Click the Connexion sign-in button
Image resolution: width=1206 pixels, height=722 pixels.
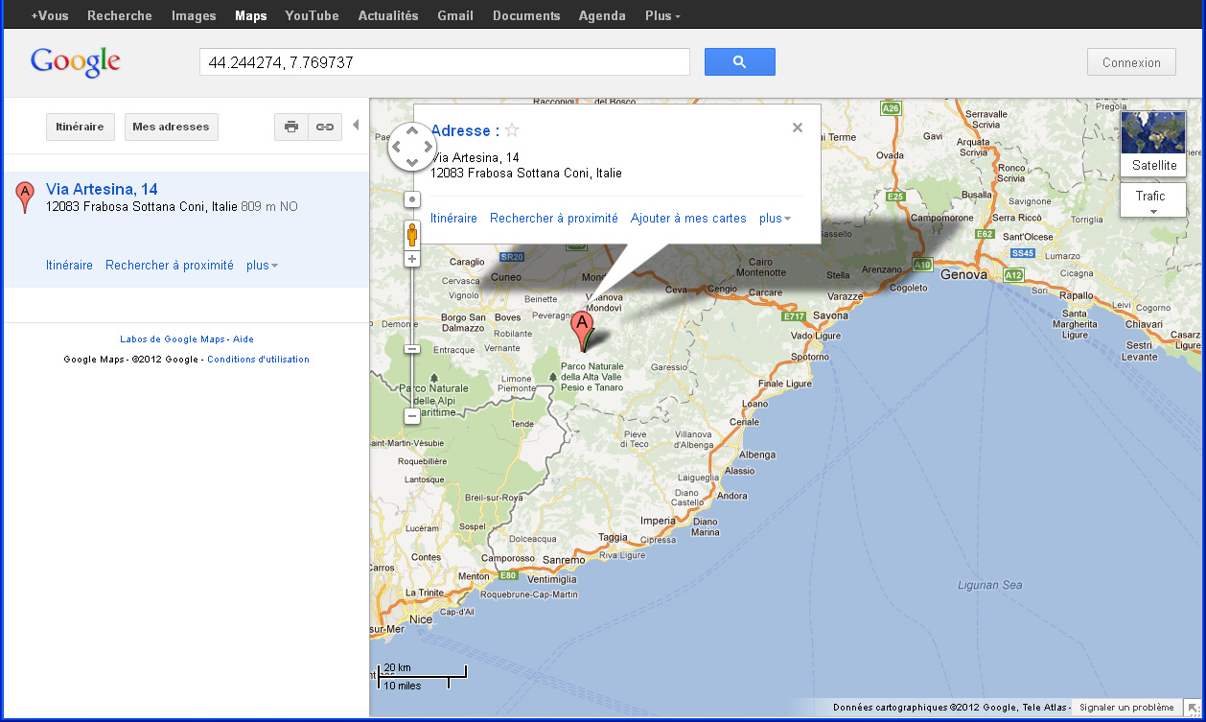pyautogui.click(x=1131, y=62)
